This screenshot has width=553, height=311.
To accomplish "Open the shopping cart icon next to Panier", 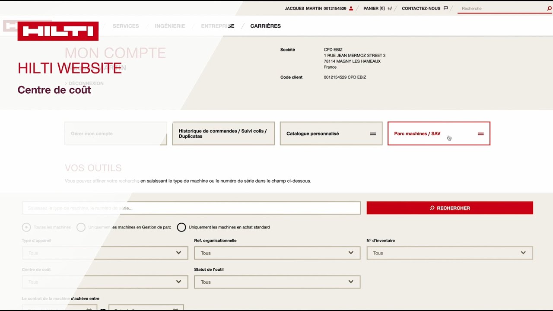I will pos(390,8).
